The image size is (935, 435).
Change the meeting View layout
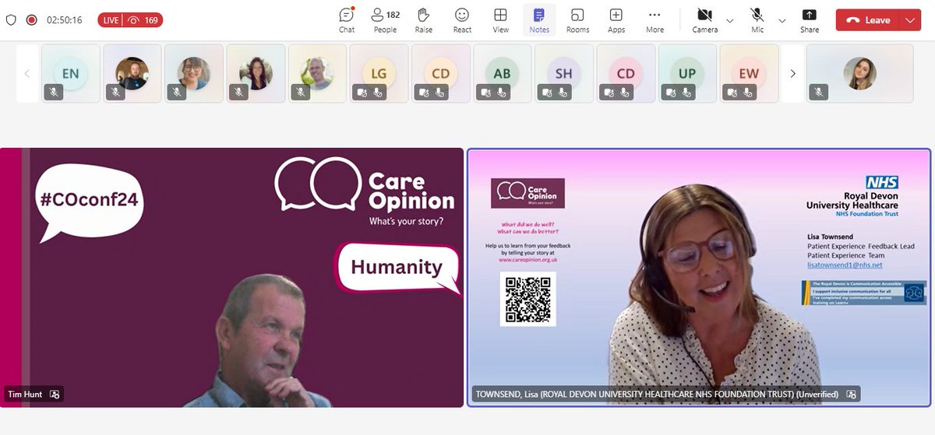(x=501, y=20)
